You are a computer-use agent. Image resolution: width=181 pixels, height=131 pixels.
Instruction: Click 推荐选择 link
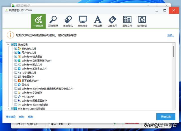[x=11, y=117]
